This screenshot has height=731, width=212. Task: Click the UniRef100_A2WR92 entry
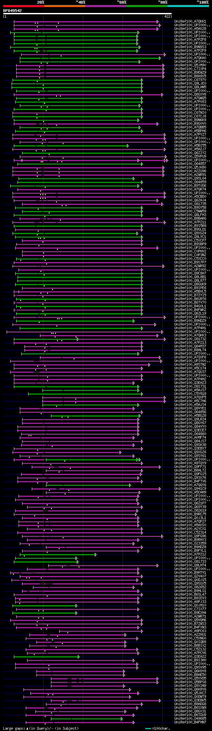[x=190, y=266]
